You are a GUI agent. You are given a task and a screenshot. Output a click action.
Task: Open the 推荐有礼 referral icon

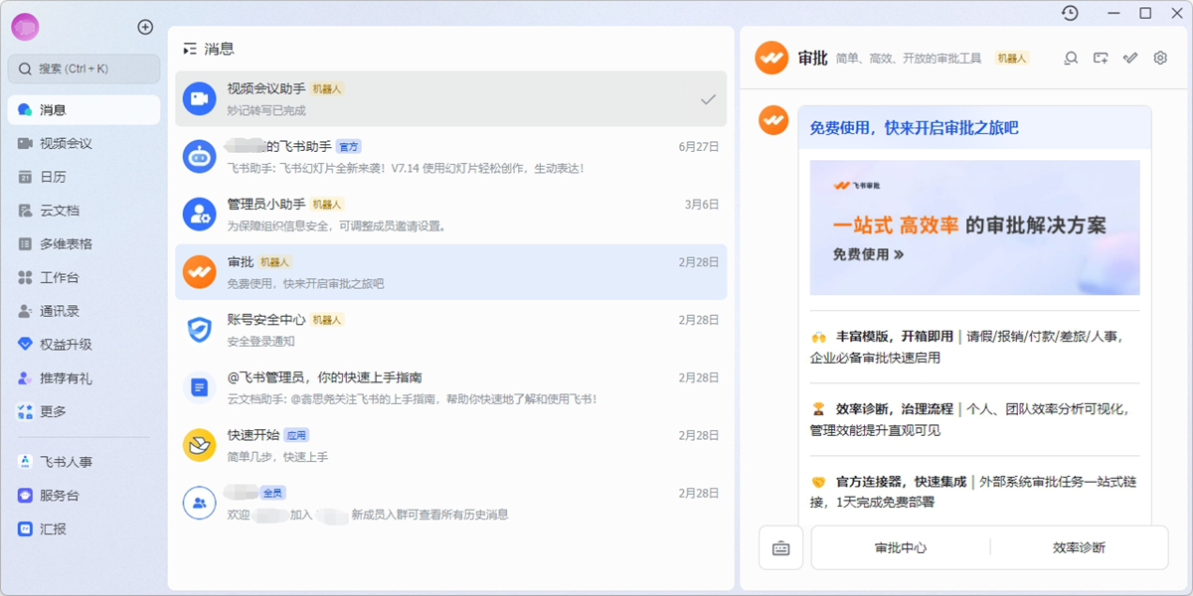click(25, 378)
